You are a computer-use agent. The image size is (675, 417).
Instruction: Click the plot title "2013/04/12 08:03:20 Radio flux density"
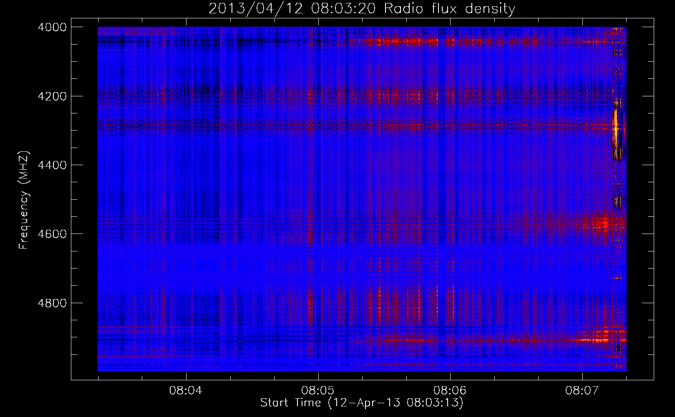362,9
